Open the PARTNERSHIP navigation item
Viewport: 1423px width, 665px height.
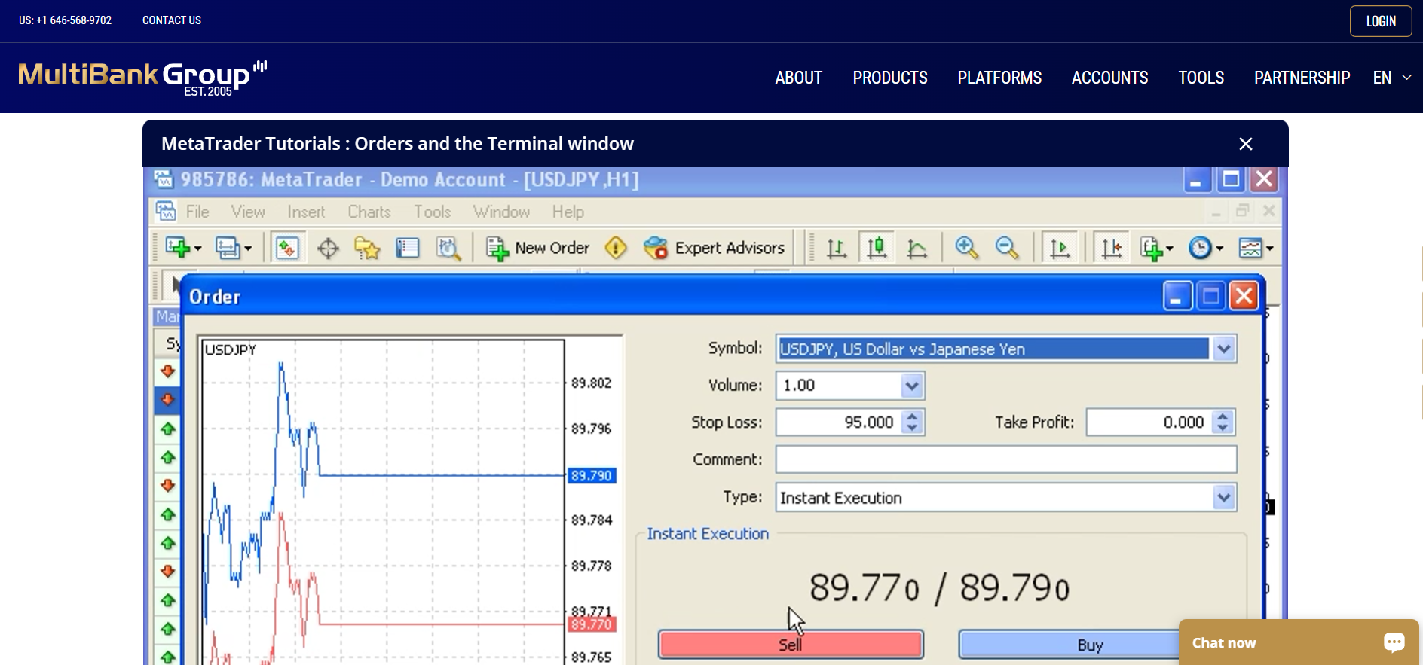[1302, 78]
